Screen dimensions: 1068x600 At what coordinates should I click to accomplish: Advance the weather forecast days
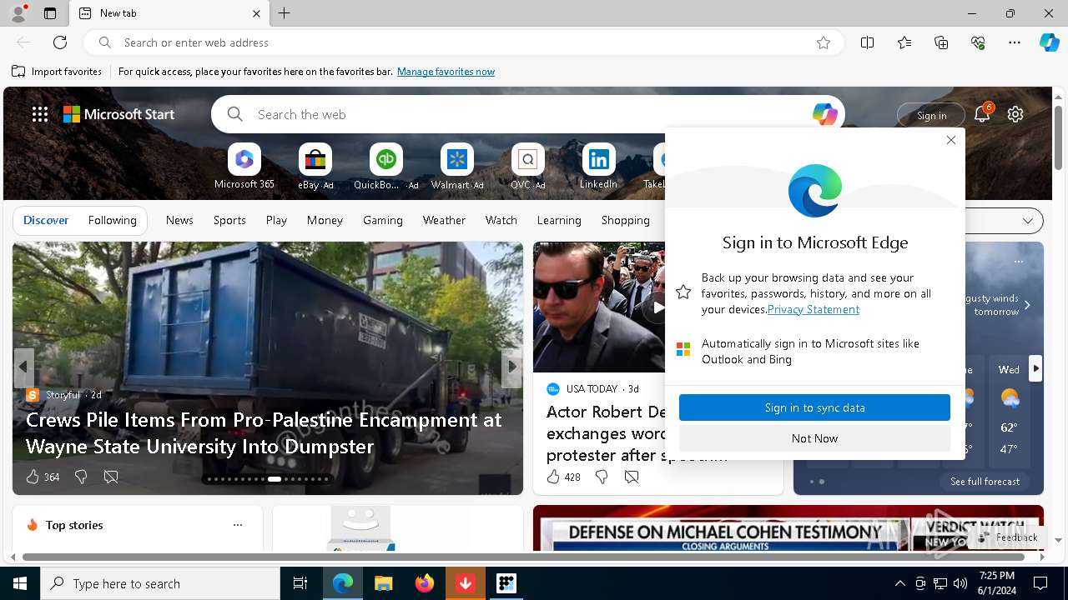click(1035, 367)
